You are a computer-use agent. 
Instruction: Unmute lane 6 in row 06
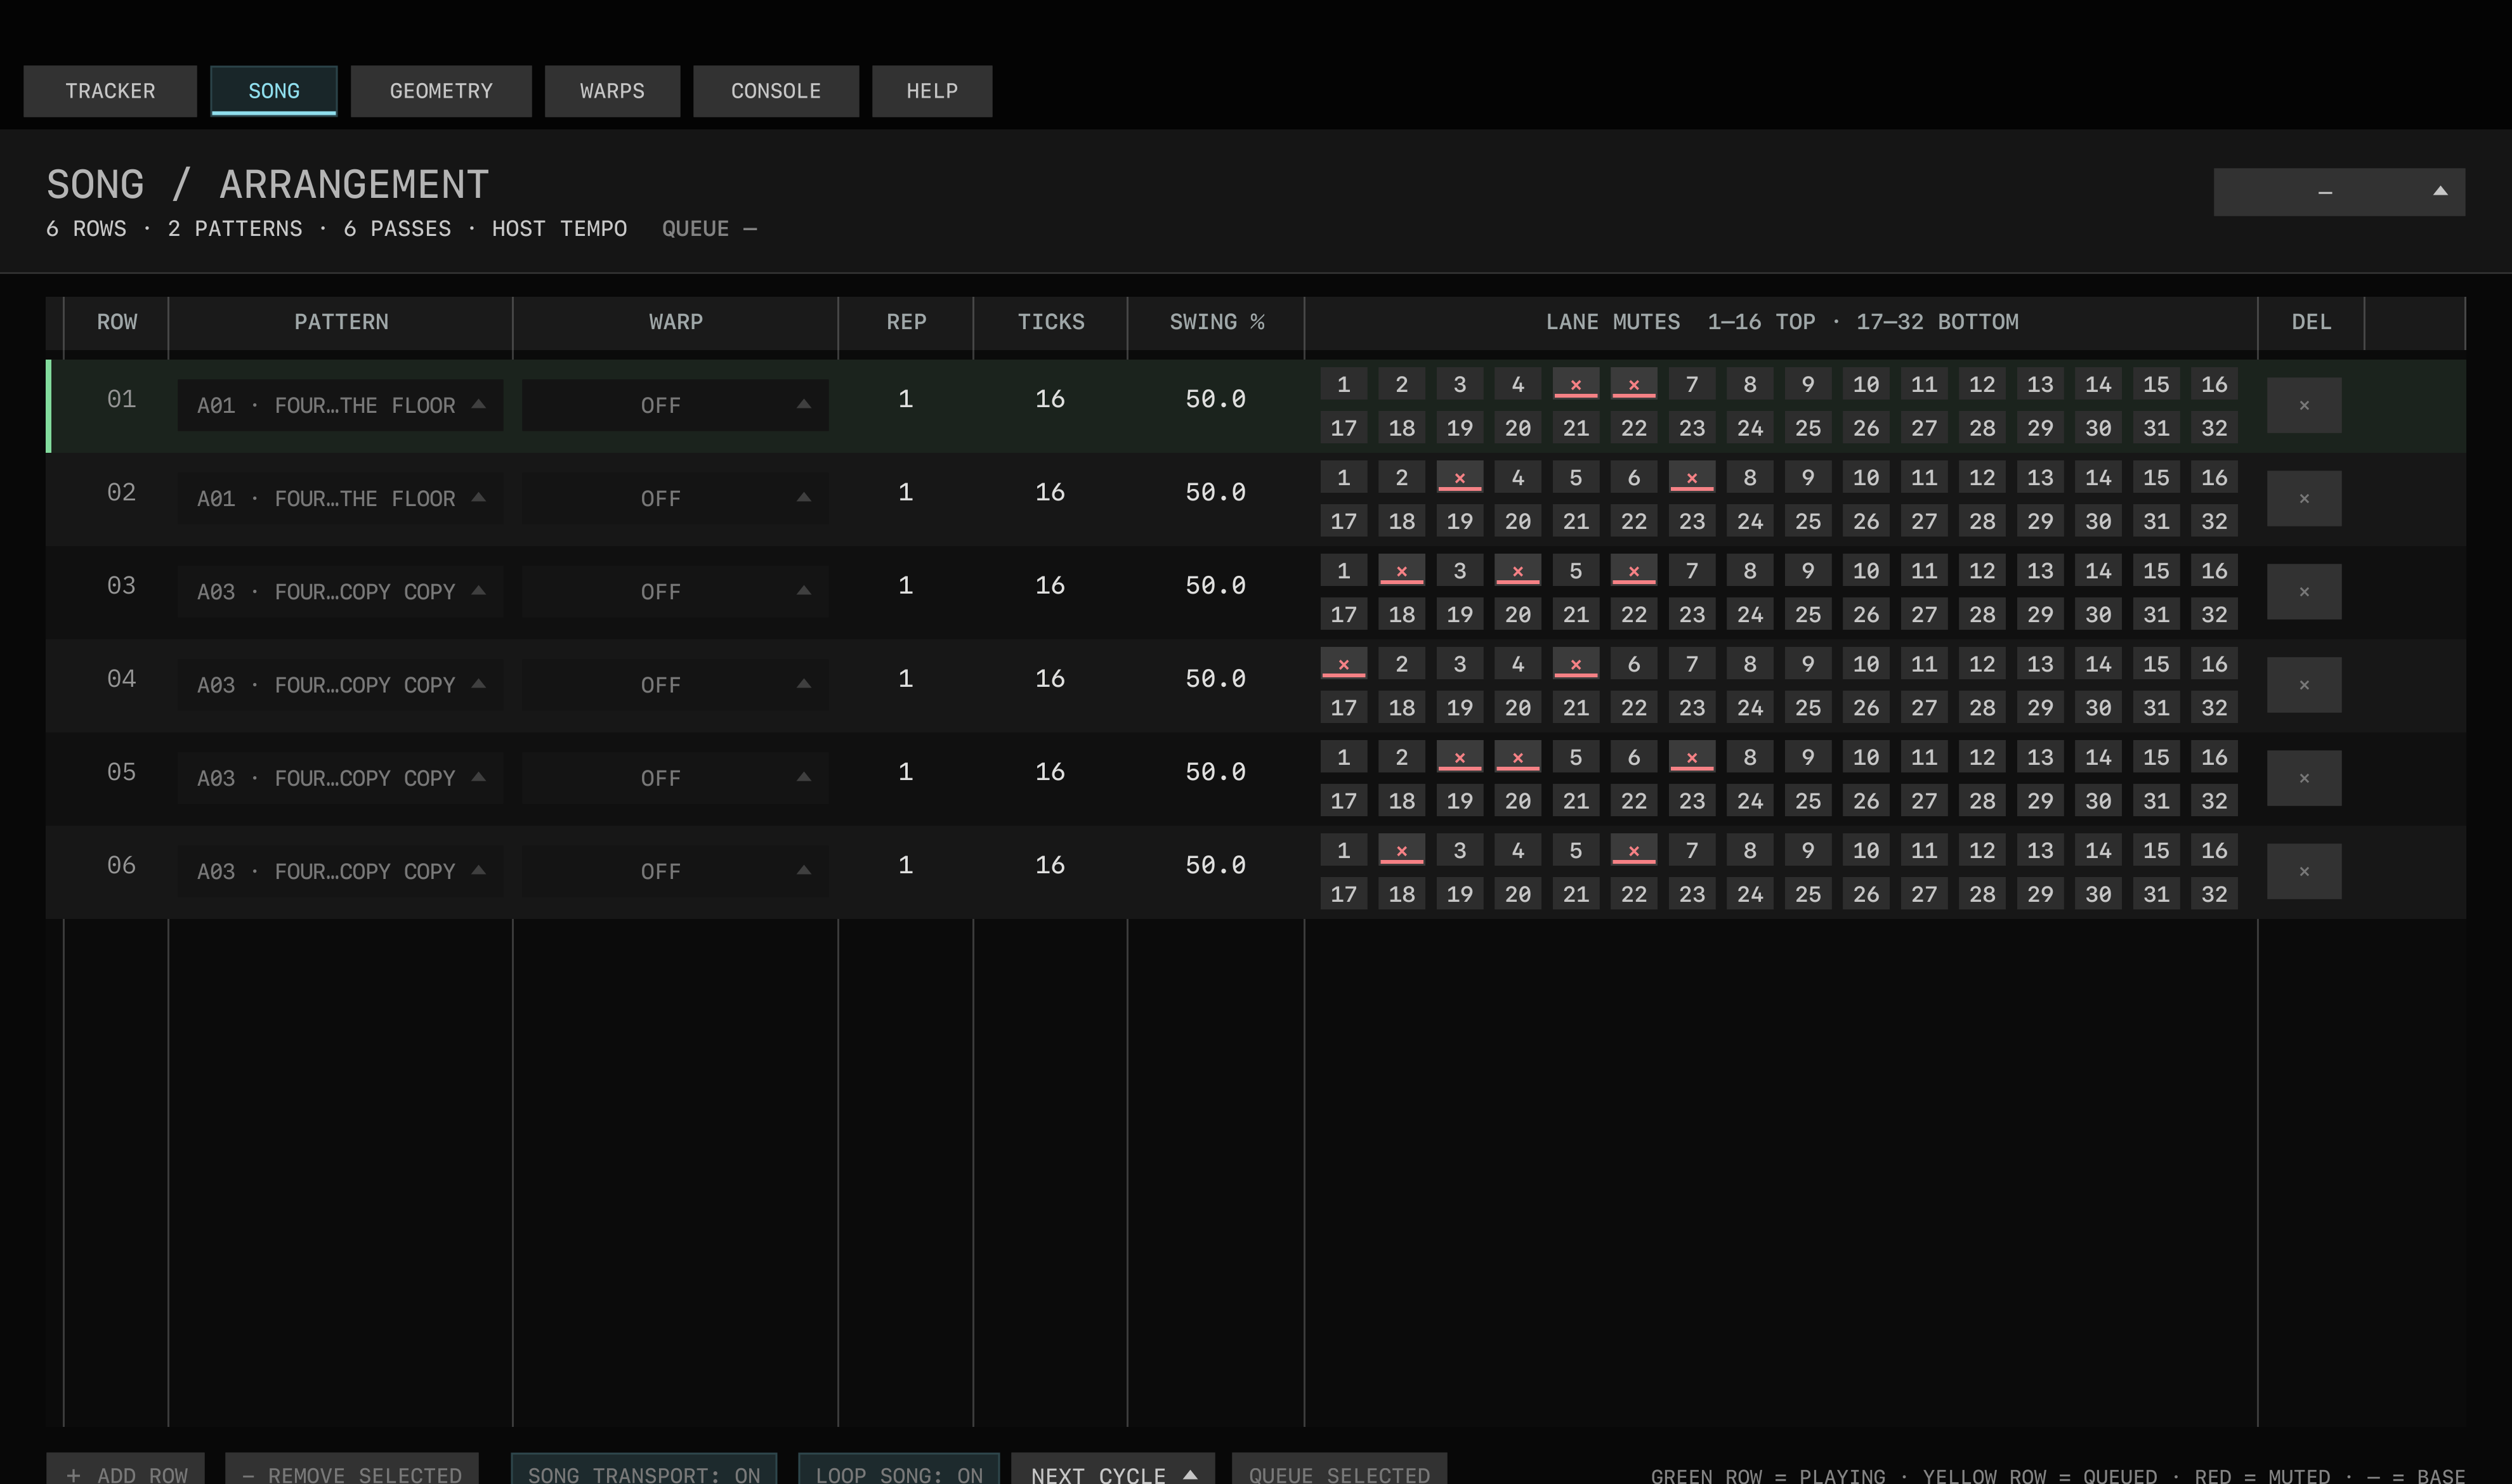pos(1633,850)
